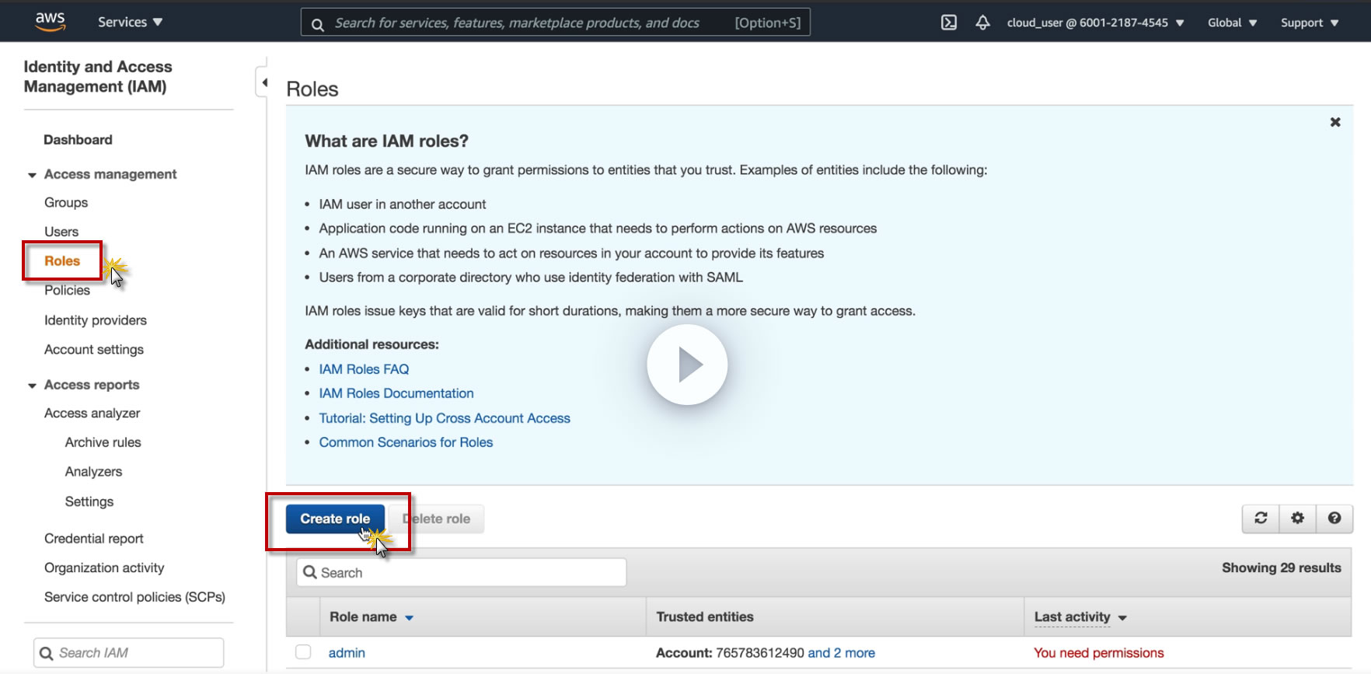Collapse the Access management section
This screenshot has width=1371, height=674.
coord(32,175)
